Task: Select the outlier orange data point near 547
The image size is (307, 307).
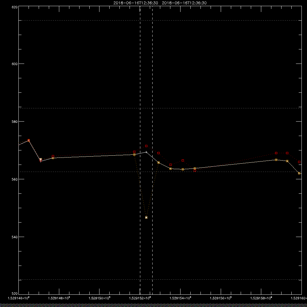Action: click(146, 218)
